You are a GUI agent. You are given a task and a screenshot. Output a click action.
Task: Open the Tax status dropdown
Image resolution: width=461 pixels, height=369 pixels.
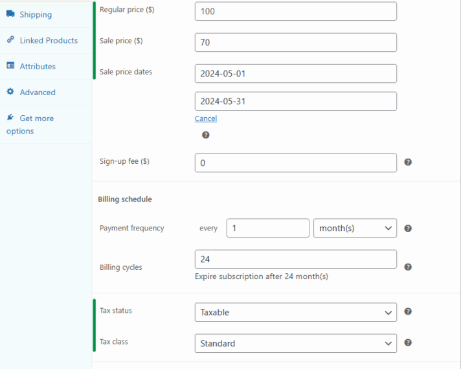pos(295,312)
